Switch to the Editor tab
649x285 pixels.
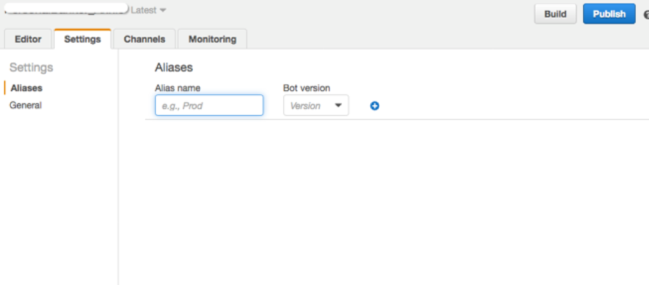click(x=28, y=39)
